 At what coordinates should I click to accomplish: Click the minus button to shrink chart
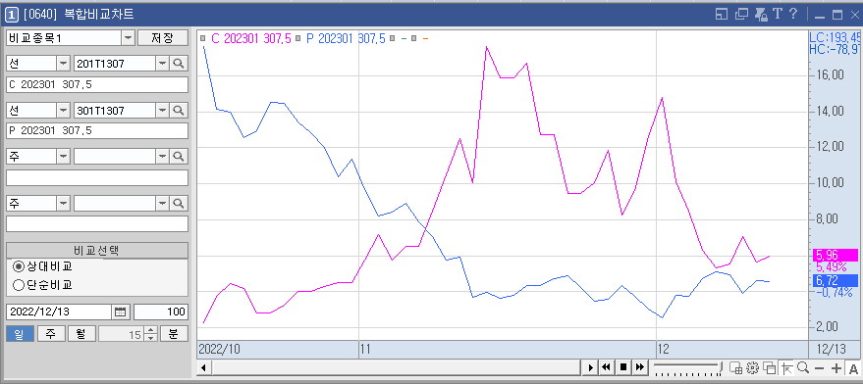point(820,368)
